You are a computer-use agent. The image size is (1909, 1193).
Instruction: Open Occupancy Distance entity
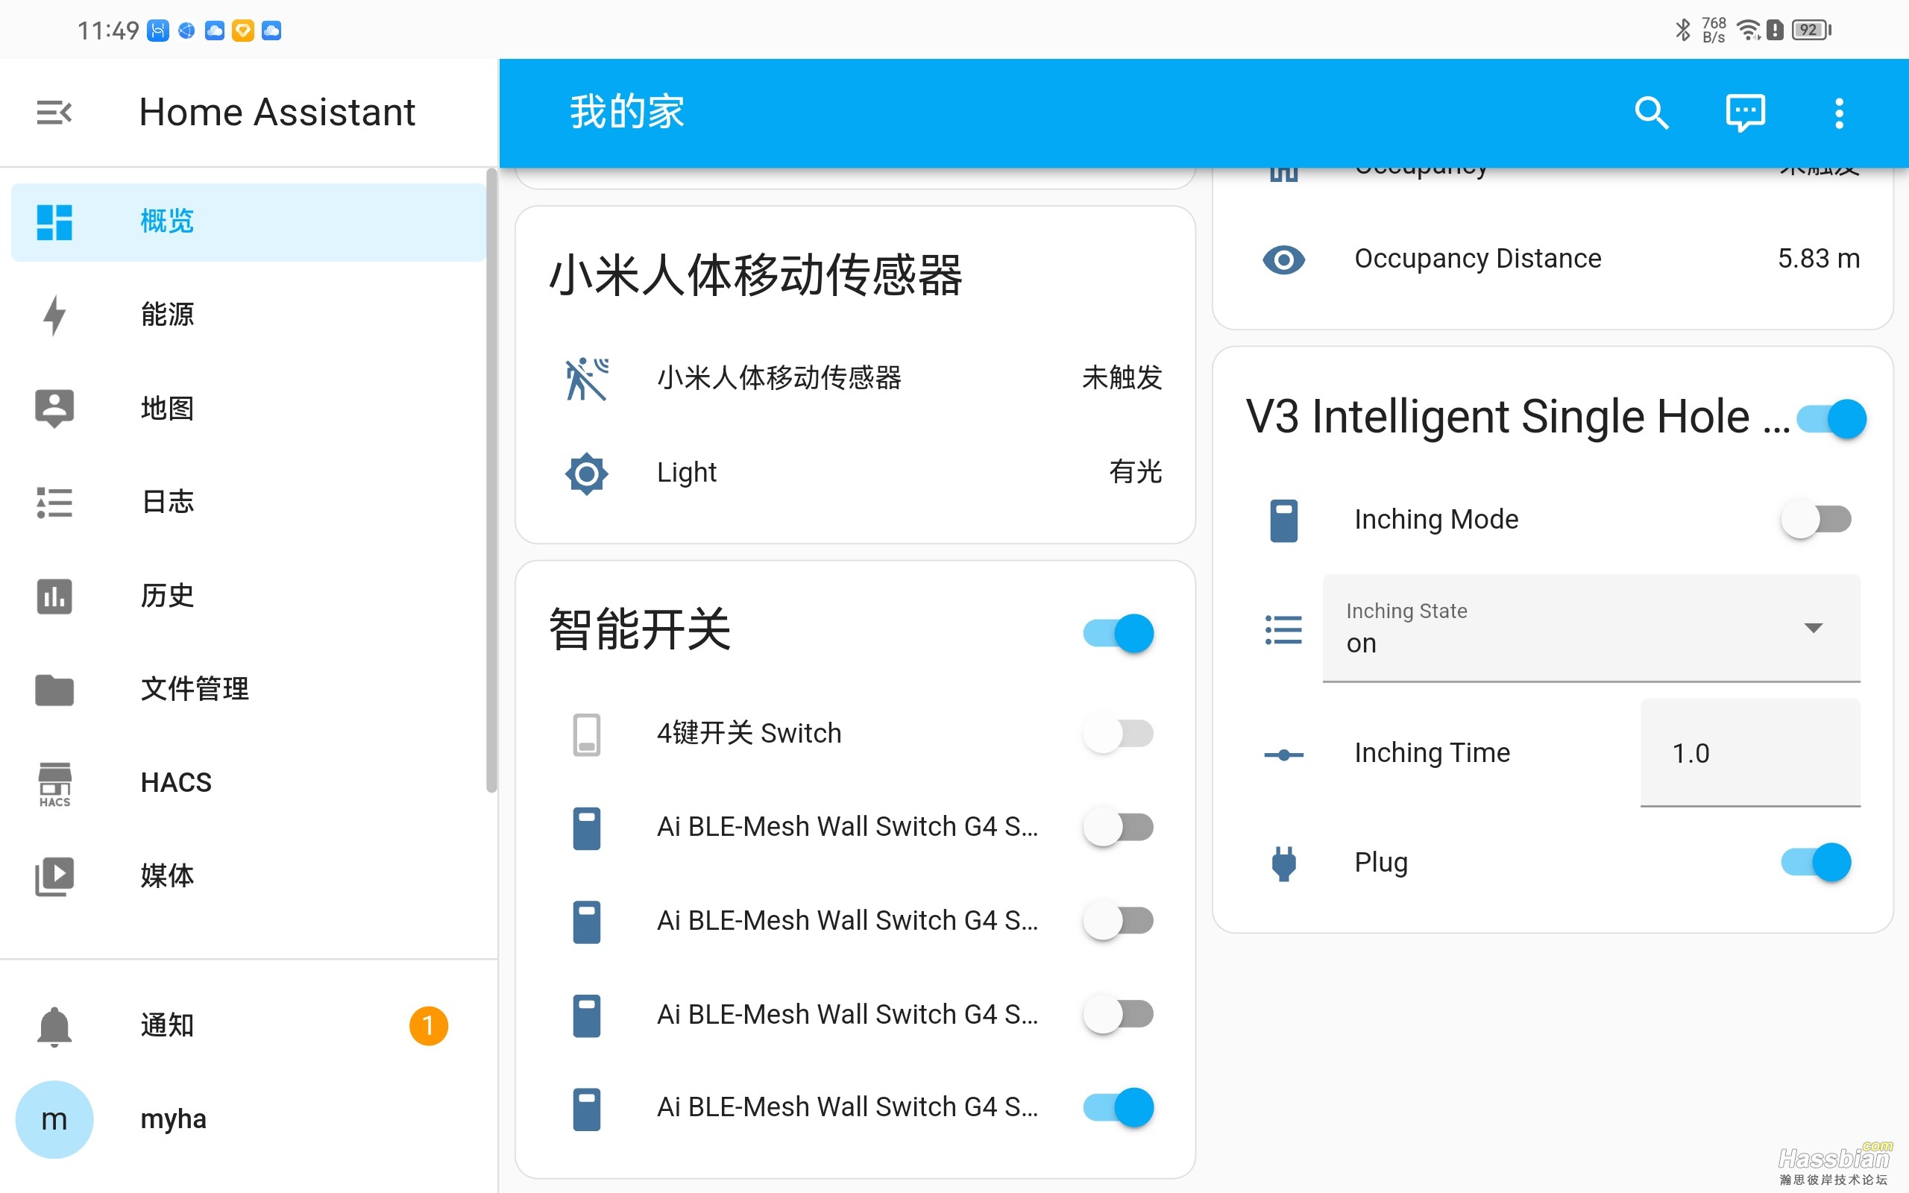[x=1553, y=259]
